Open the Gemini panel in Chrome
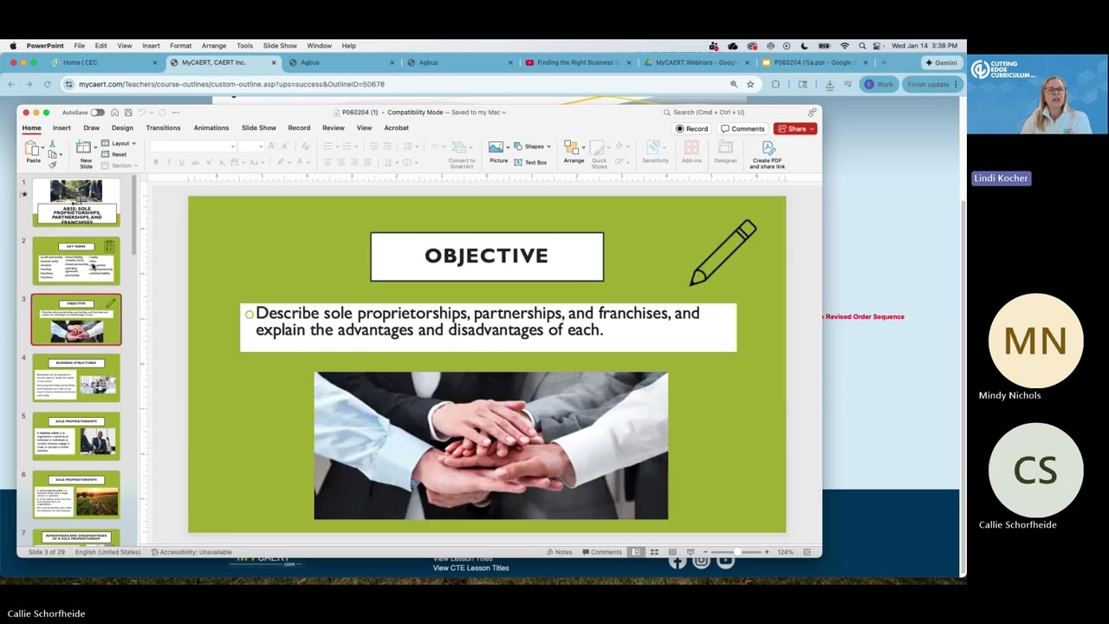This screenshot has width=1109, height=624. (941, 62)
